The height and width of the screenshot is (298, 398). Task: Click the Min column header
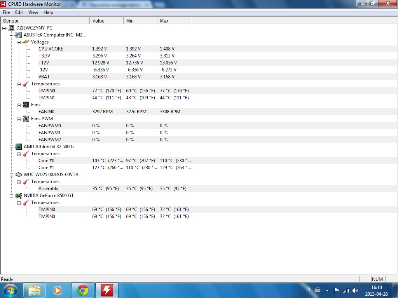(140, 21)
